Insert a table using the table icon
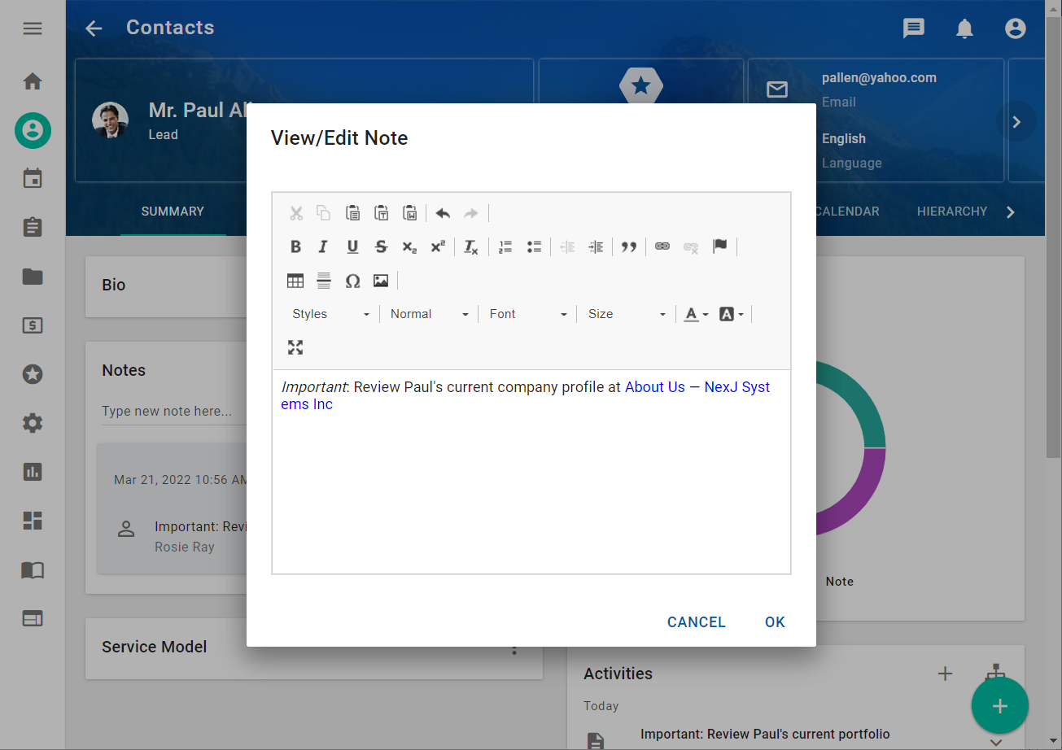 (295, 281)
